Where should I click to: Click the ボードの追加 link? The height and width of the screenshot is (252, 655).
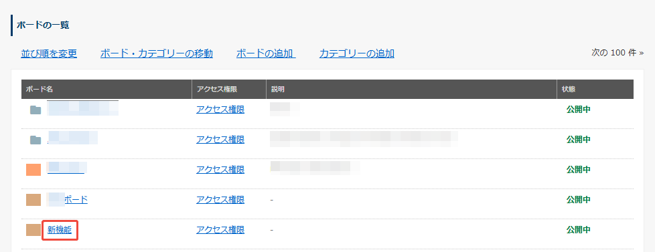[x=266, y=53]
